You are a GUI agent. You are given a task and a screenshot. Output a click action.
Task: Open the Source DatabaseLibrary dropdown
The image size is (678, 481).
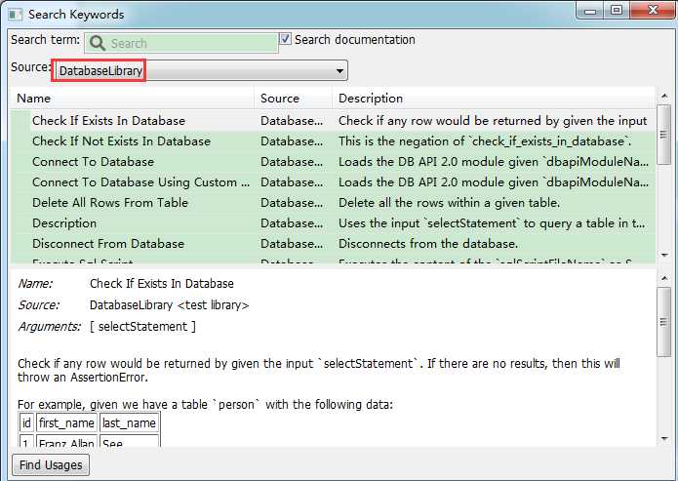click(199, 71)
